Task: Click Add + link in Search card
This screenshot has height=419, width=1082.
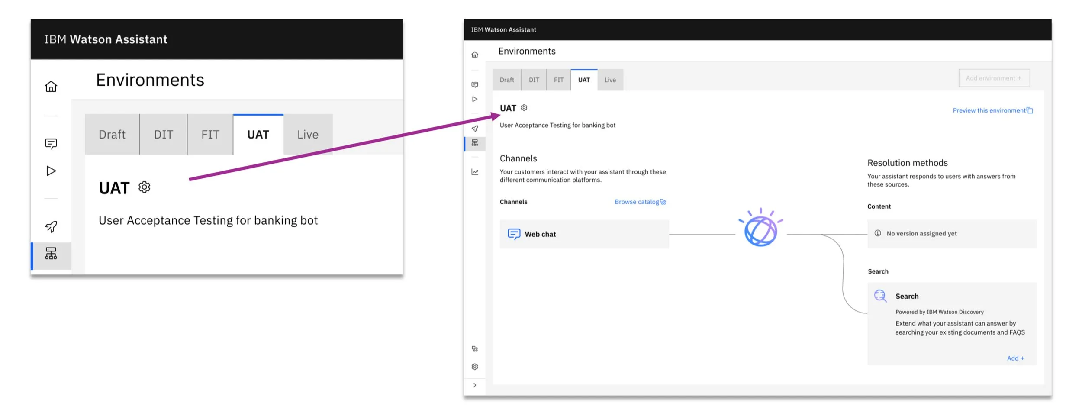Action: pos(1015,358)
